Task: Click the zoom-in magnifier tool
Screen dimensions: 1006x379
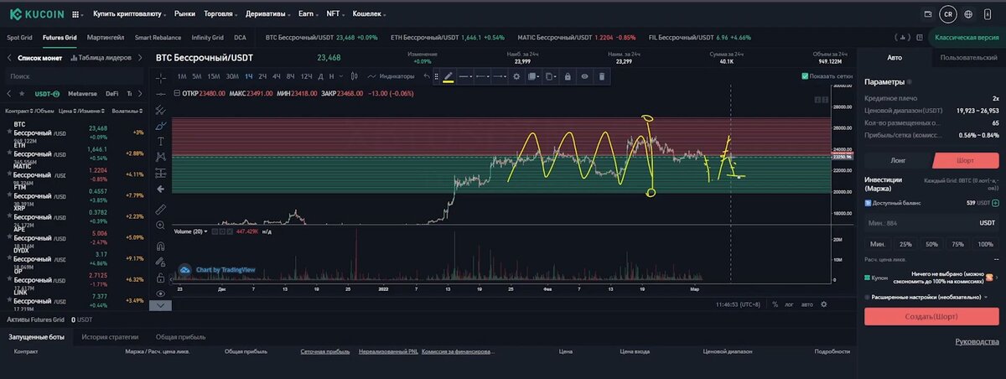Action: pos(160,225)
